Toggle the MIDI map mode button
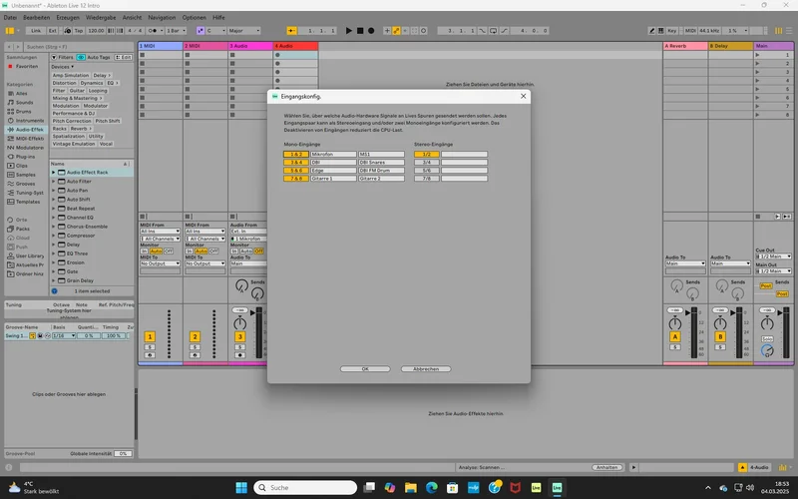798x499 pixels. (690, 31)
